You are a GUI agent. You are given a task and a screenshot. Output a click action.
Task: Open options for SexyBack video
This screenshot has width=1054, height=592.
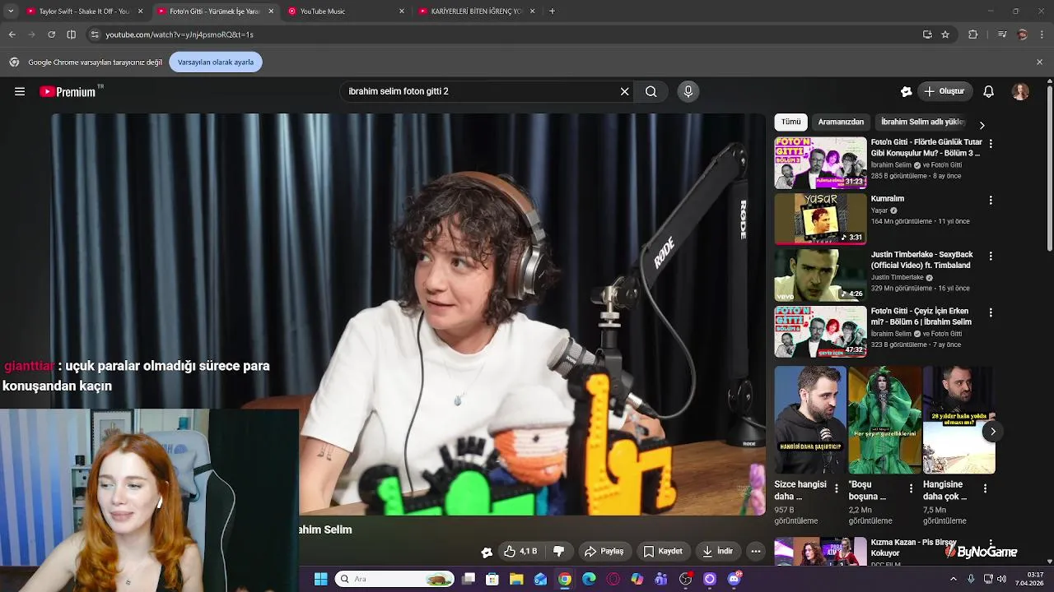coord(991,256)
